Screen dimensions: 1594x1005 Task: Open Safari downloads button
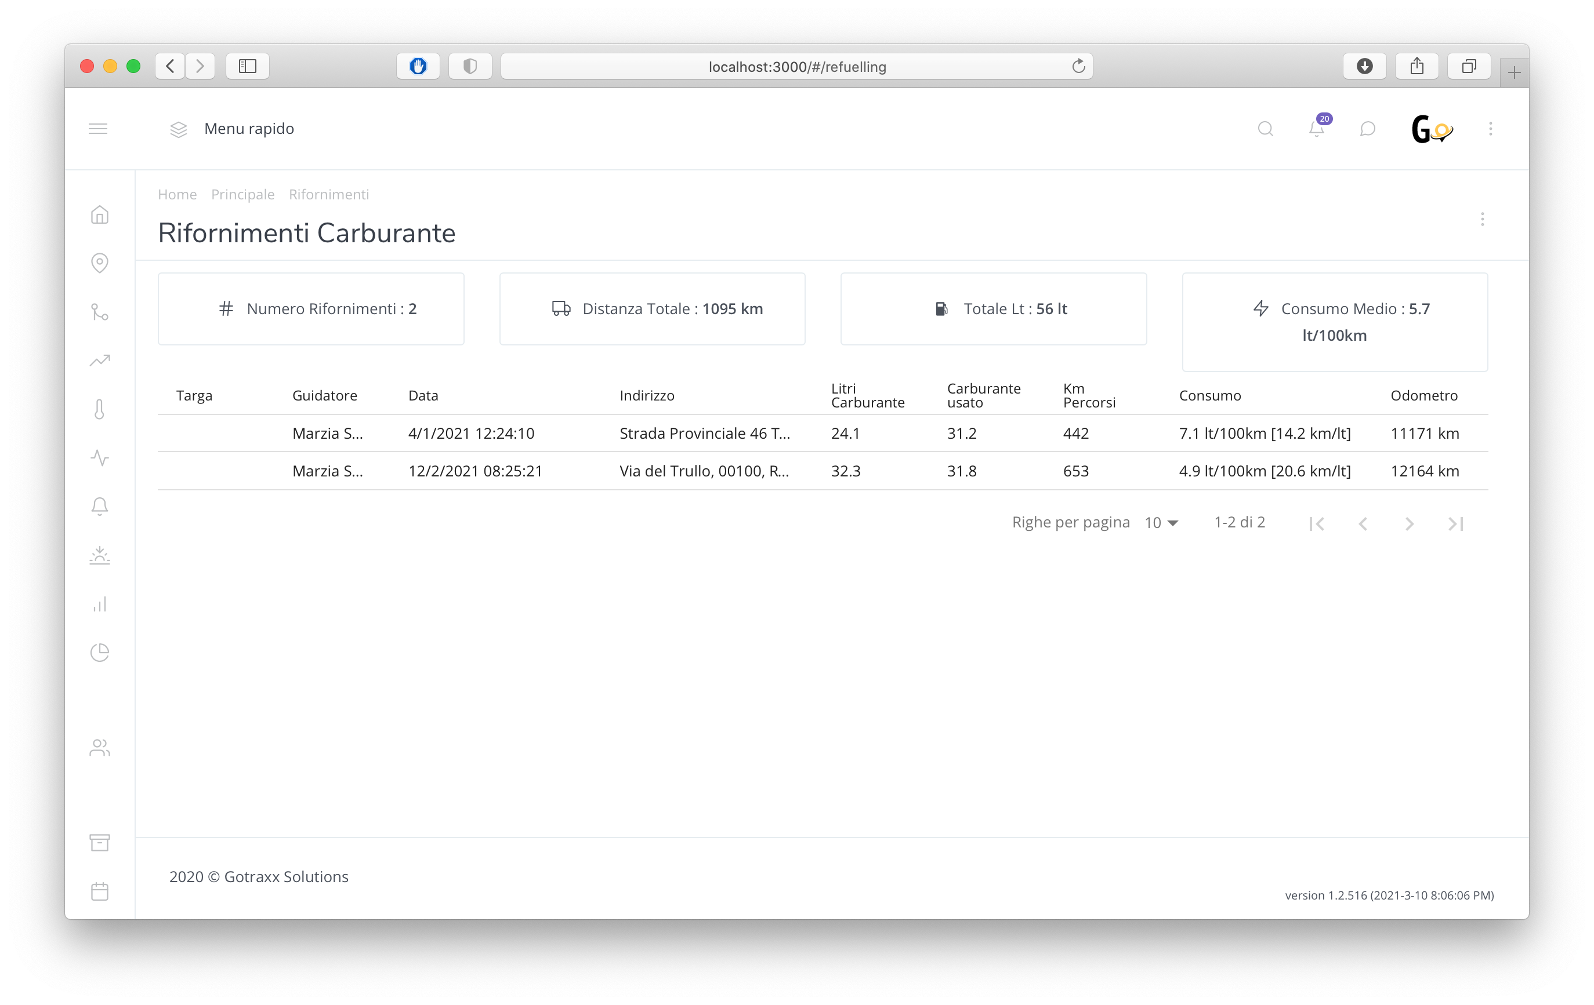coord(1364,66)
